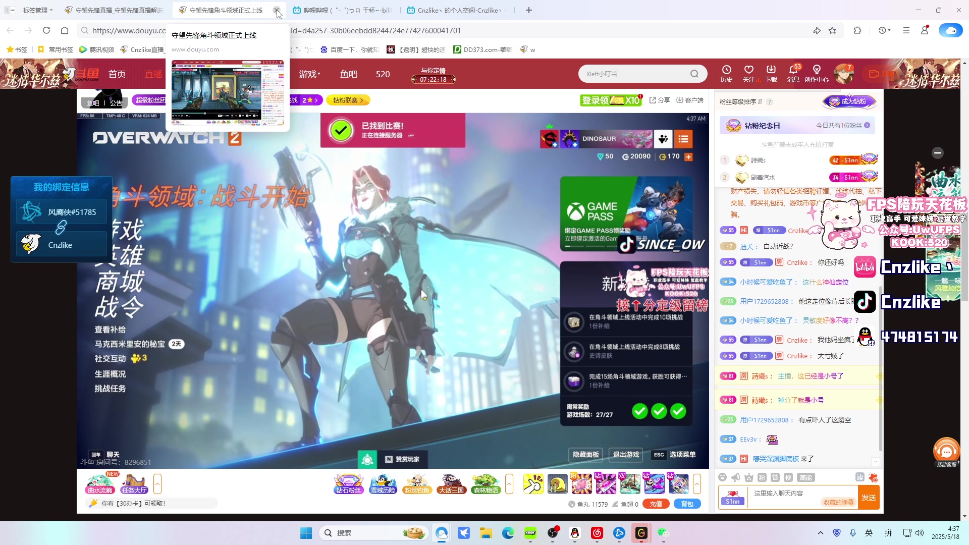
Task: Send the yellow clapping hand gift
Action: [533, 484]
